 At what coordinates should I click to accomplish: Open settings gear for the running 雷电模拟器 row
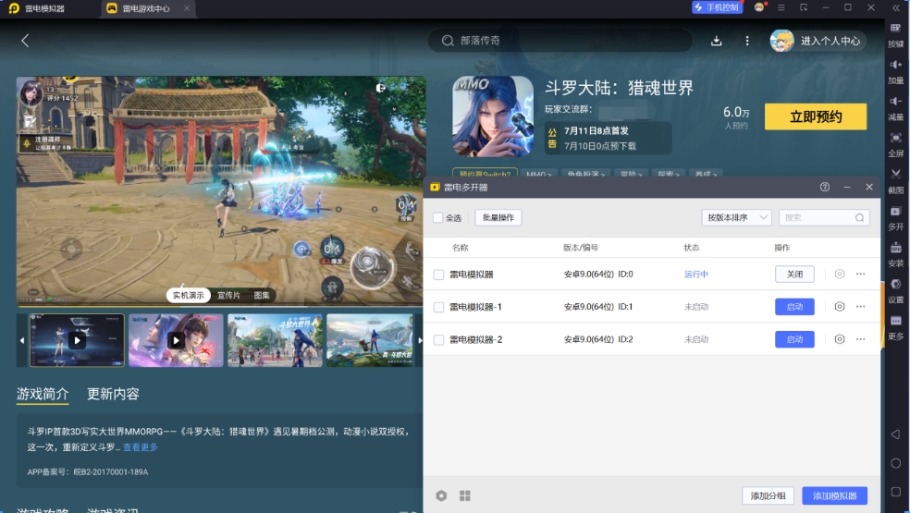pos(839,274)
